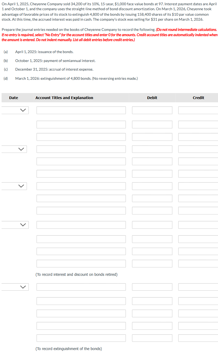Click the first entry's first-line account title field
218x355 pixels.
(x=81, y=110)
